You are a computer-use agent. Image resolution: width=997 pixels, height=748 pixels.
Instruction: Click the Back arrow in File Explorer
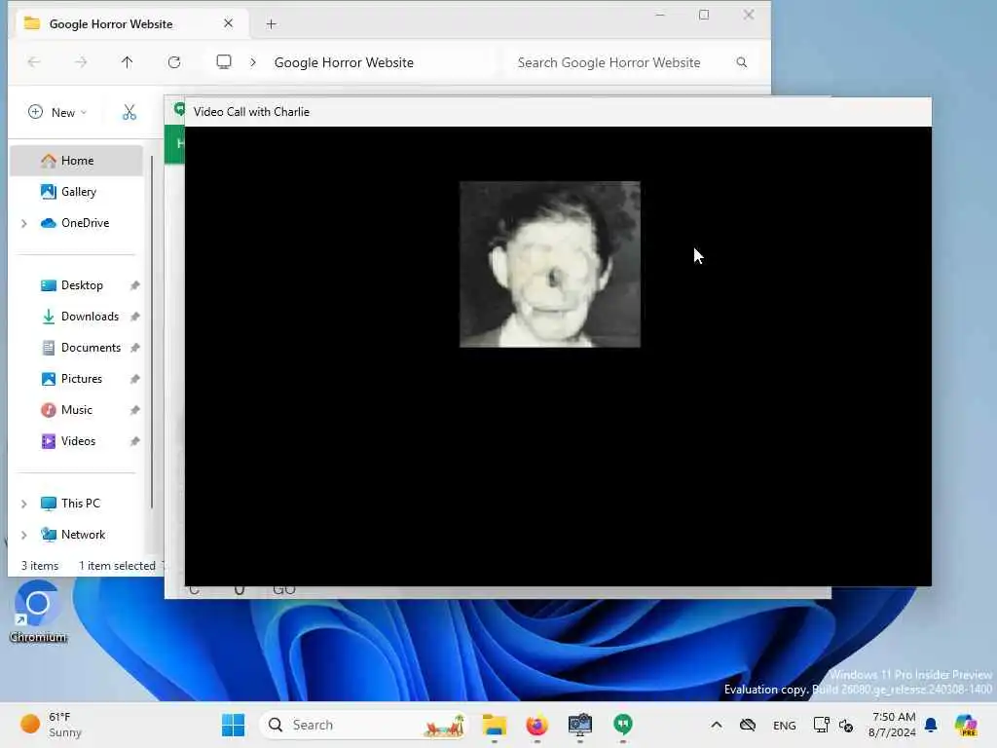click(x=34, y=62)
